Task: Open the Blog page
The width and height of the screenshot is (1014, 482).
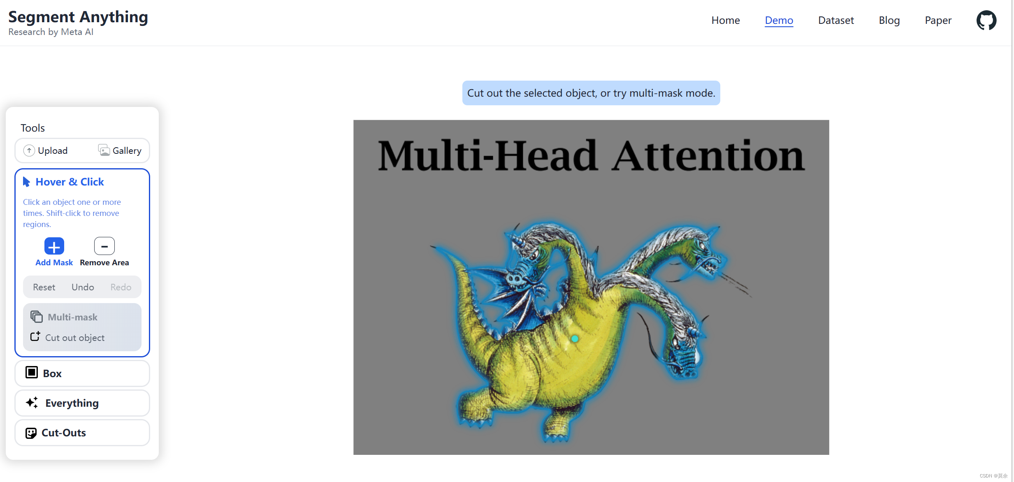Action: click(x=889, y=20)
